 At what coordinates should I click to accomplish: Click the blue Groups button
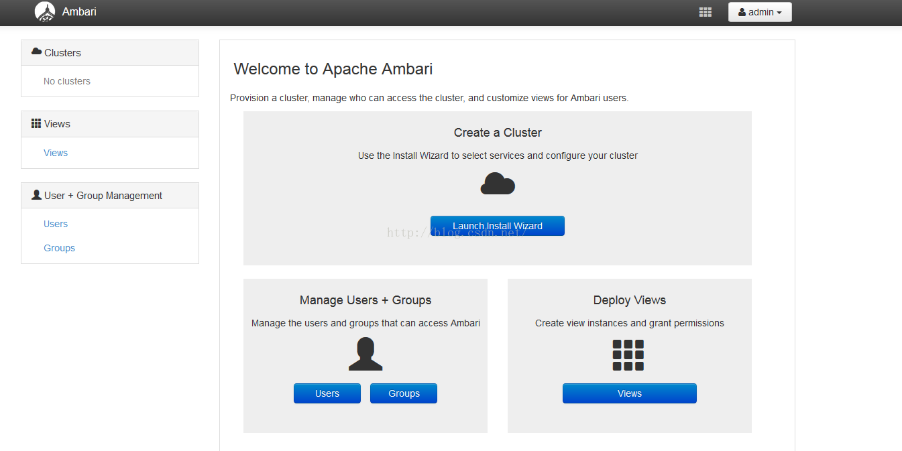click(x=404, y=393)
